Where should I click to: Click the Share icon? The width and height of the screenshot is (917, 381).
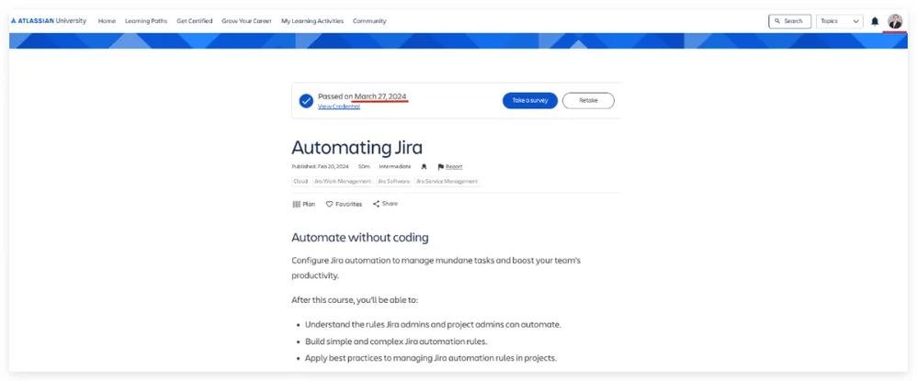(x=376, y=204)
